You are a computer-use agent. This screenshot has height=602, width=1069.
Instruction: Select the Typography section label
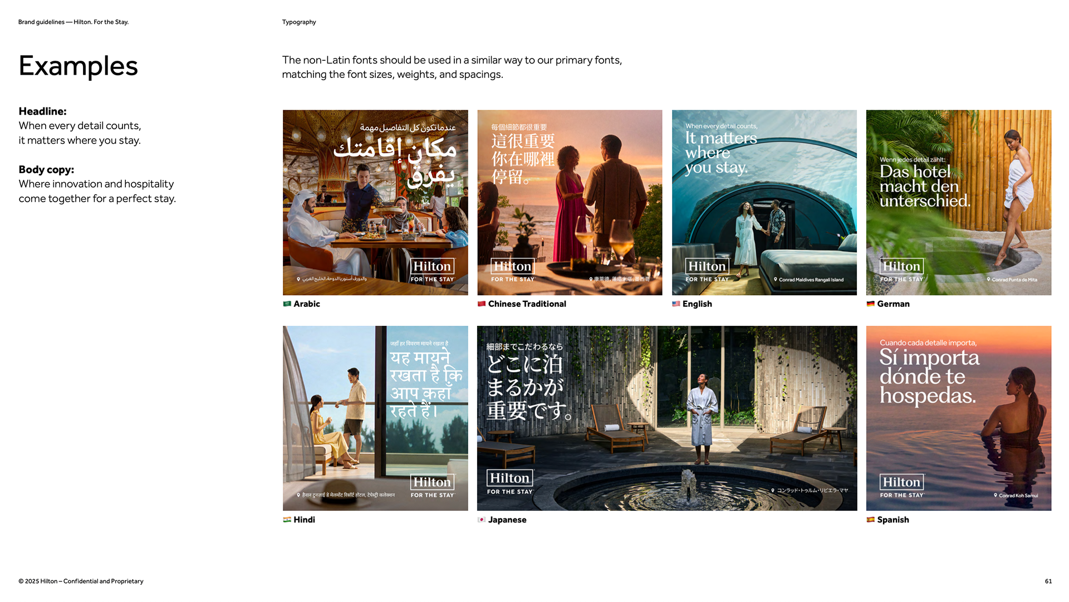point(299,22)
